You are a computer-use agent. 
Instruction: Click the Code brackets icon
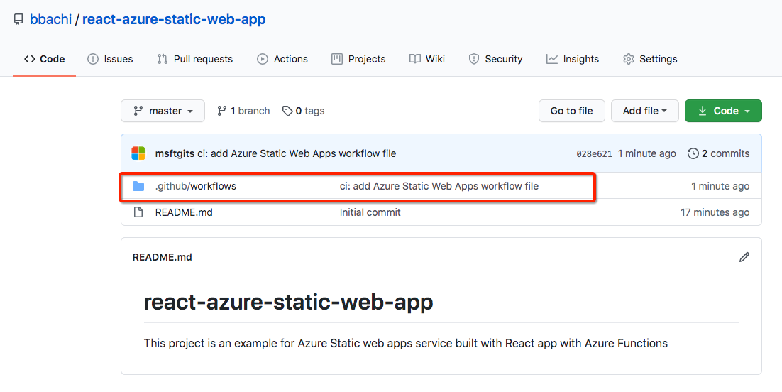[29, 59]
